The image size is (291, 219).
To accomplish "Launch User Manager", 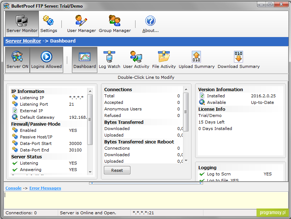I will click(81, 24).
